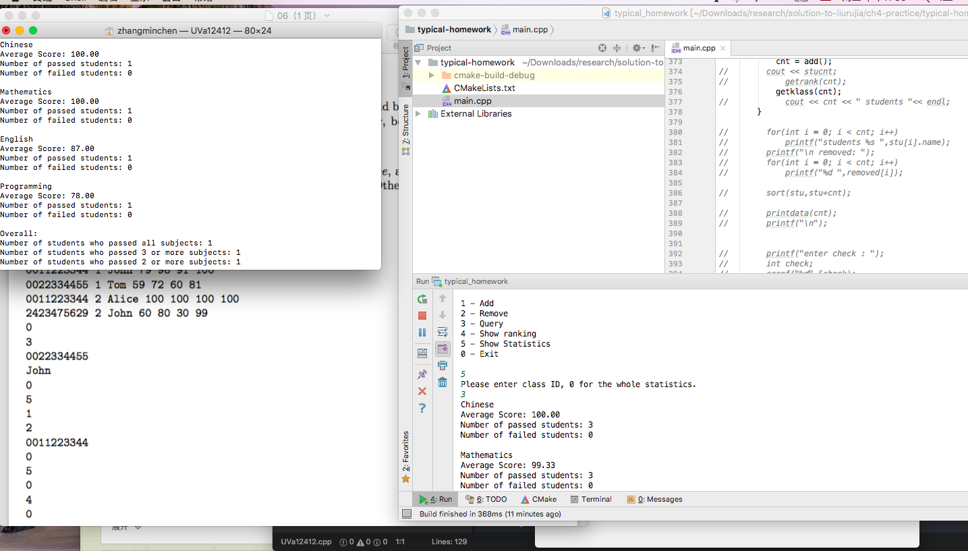Stop the running process with red square

pyautogui.click(x=422, y=316)
